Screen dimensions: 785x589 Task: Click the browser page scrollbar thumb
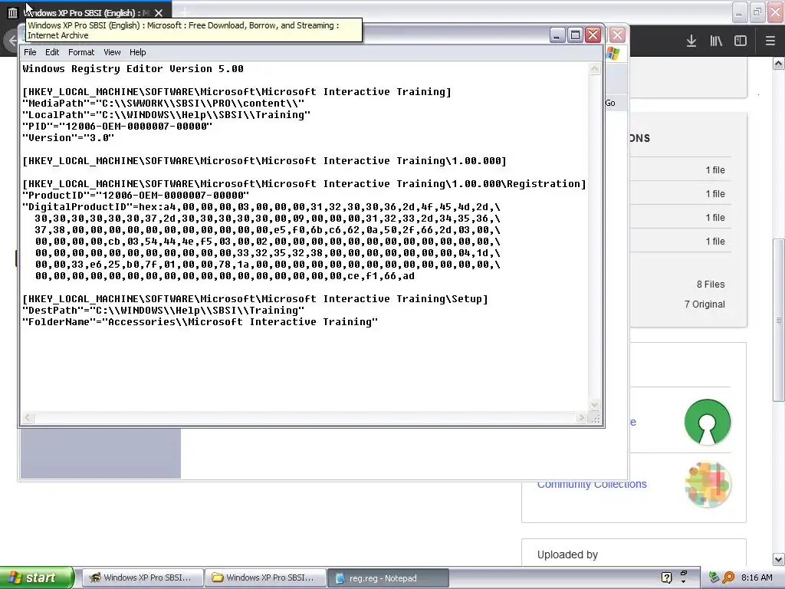[779, 320]
